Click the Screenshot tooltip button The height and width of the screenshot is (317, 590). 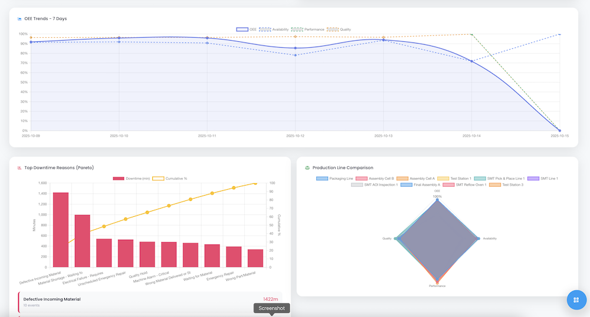coord(271,308)
